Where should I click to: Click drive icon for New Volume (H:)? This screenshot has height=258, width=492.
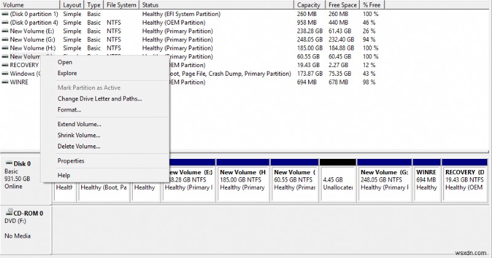pos(5,48)
